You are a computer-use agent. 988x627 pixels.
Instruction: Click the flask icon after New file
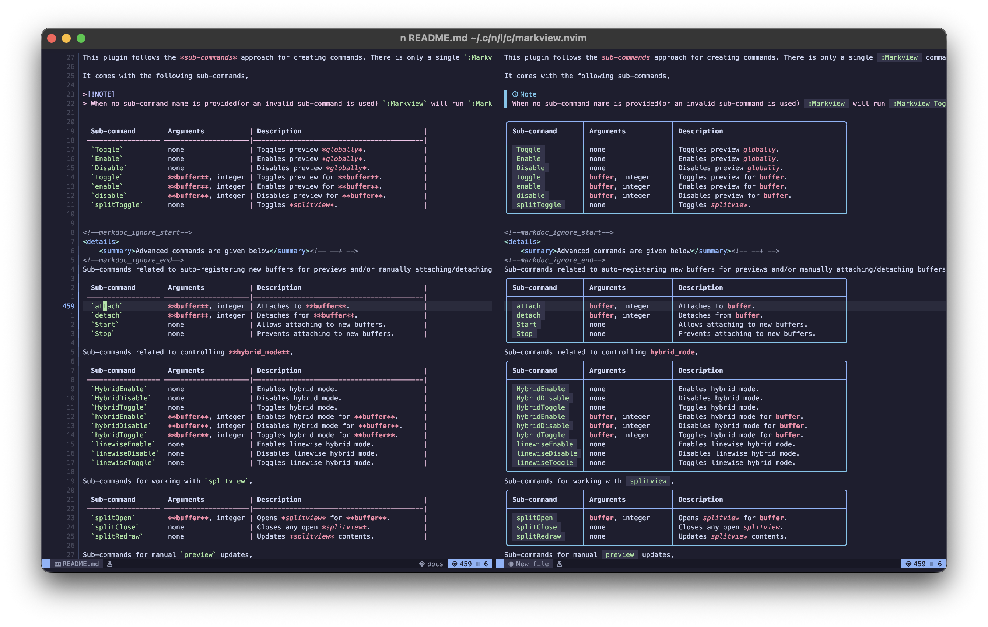(559, 564)
